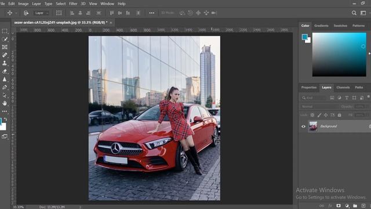Viewport: 371px width, 209px height.
Task: Align right edges in options bar
Action: (88, 13)
